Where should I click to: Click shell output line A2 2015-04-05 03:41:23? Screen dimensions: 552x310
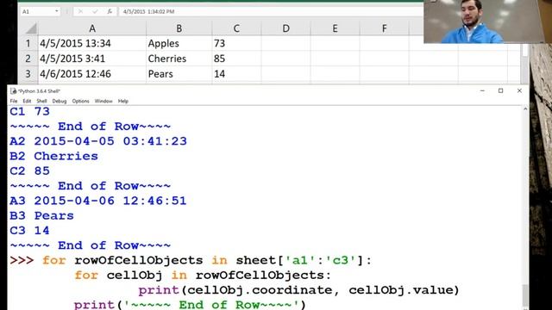[98, 141]
